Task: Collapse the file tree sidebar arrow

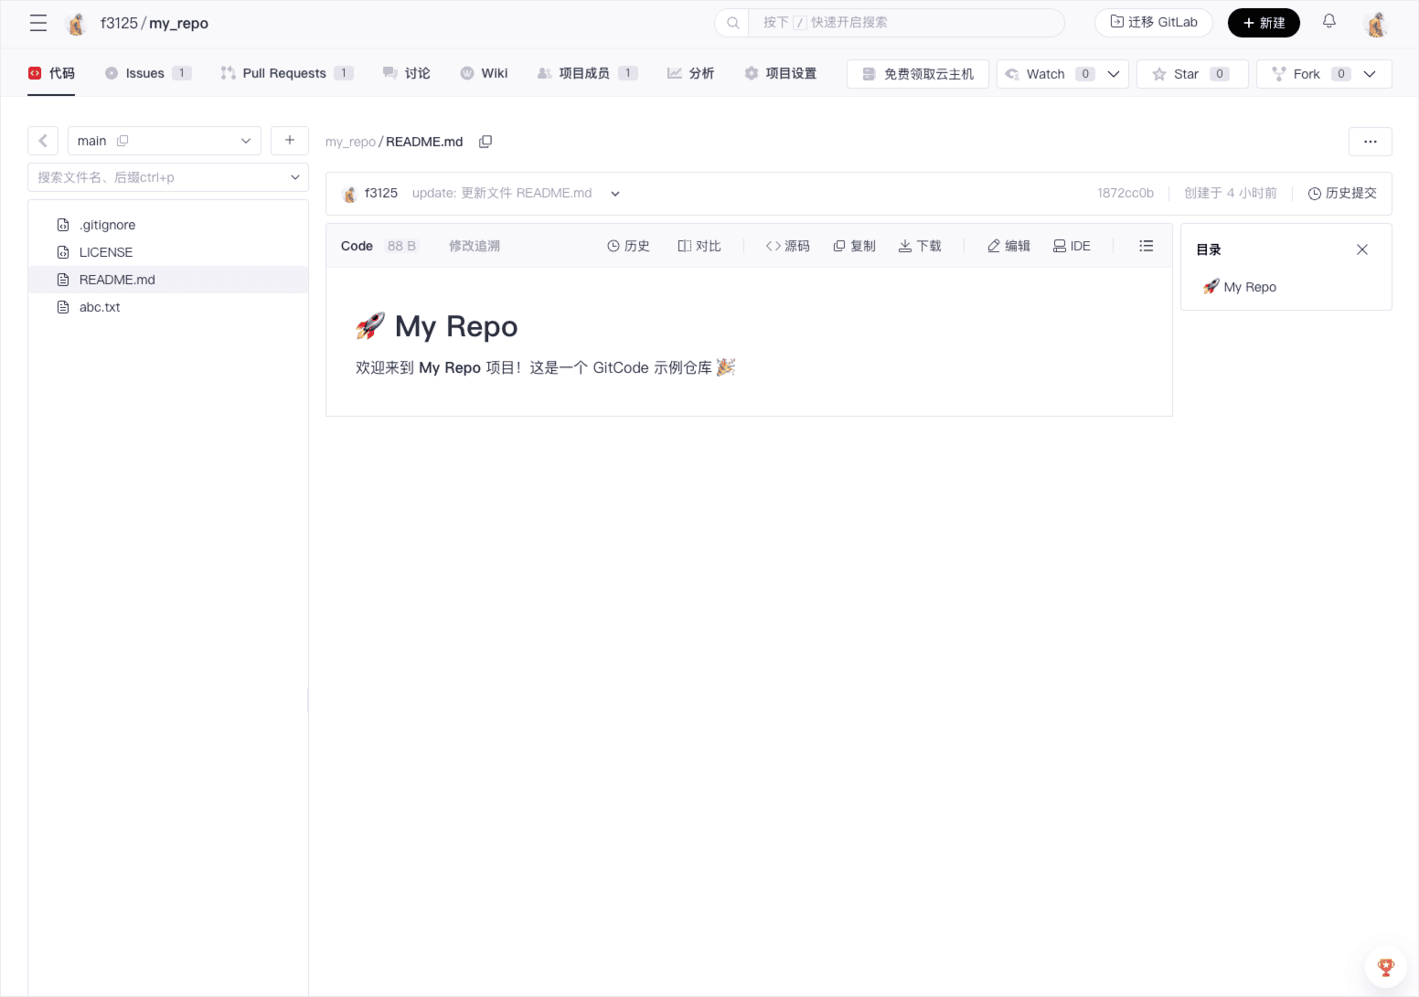Action: point(43,141)
